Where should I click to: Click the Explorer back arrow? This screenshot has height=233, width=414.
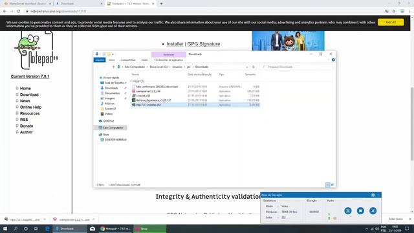[98, 67]
